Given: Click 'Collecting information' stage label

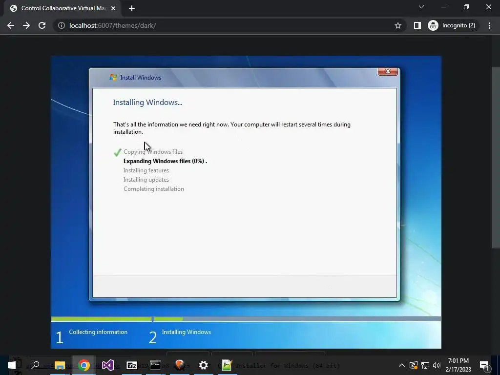Looking at the screenshot, I should click(x=98, y=332).
